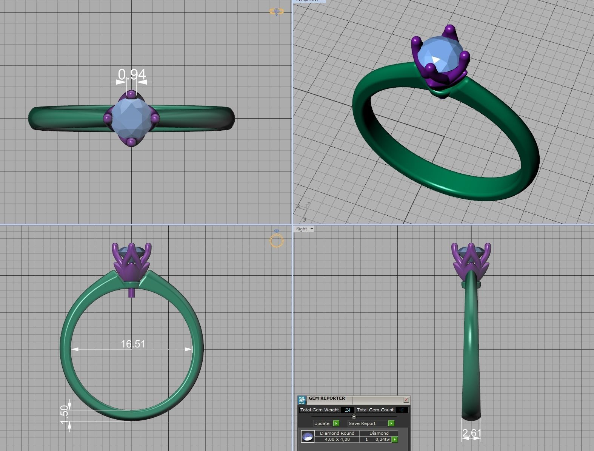Click the Total Gem Count value field
This screenshot has width=594, height=451.
click(x=402, y=410)
